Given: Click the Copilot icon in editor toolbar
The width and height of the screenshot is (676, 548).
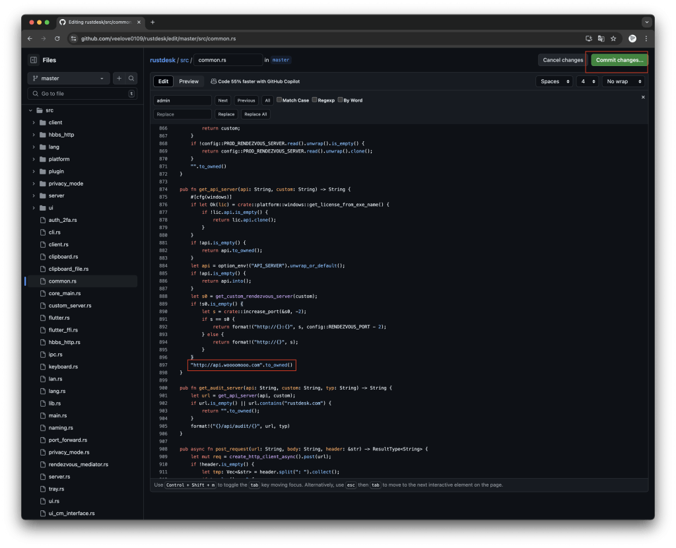Looking at the screenshot, I should (x=214, y=82).
